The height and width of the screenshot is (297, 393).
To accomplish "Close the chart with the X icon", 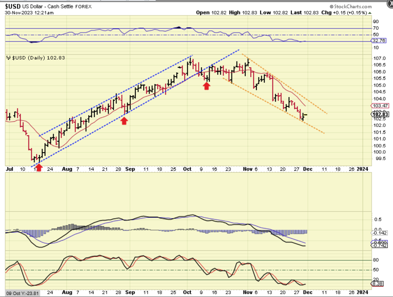I will pos(391,3).
